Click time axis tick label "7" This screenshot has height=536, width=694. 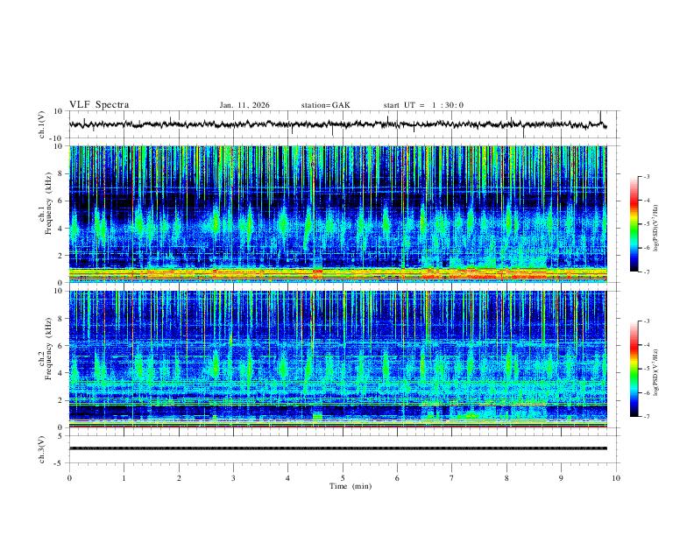pyautogui.click(x=452, y=478)
